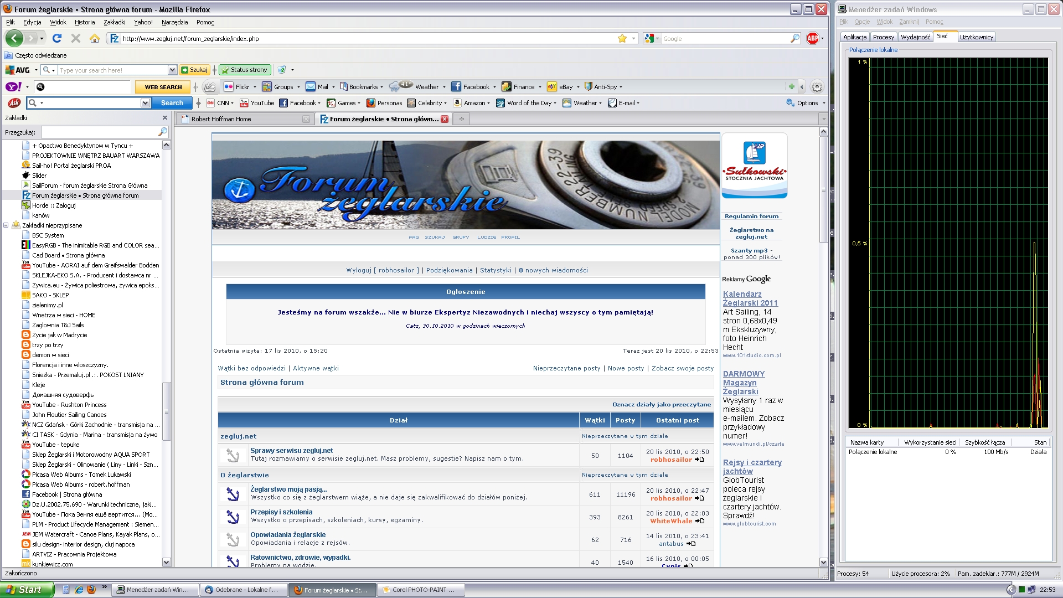Open the Procesy tab in Task Manager
This screenshot has height=598, width=1063.
click(883, 37)
